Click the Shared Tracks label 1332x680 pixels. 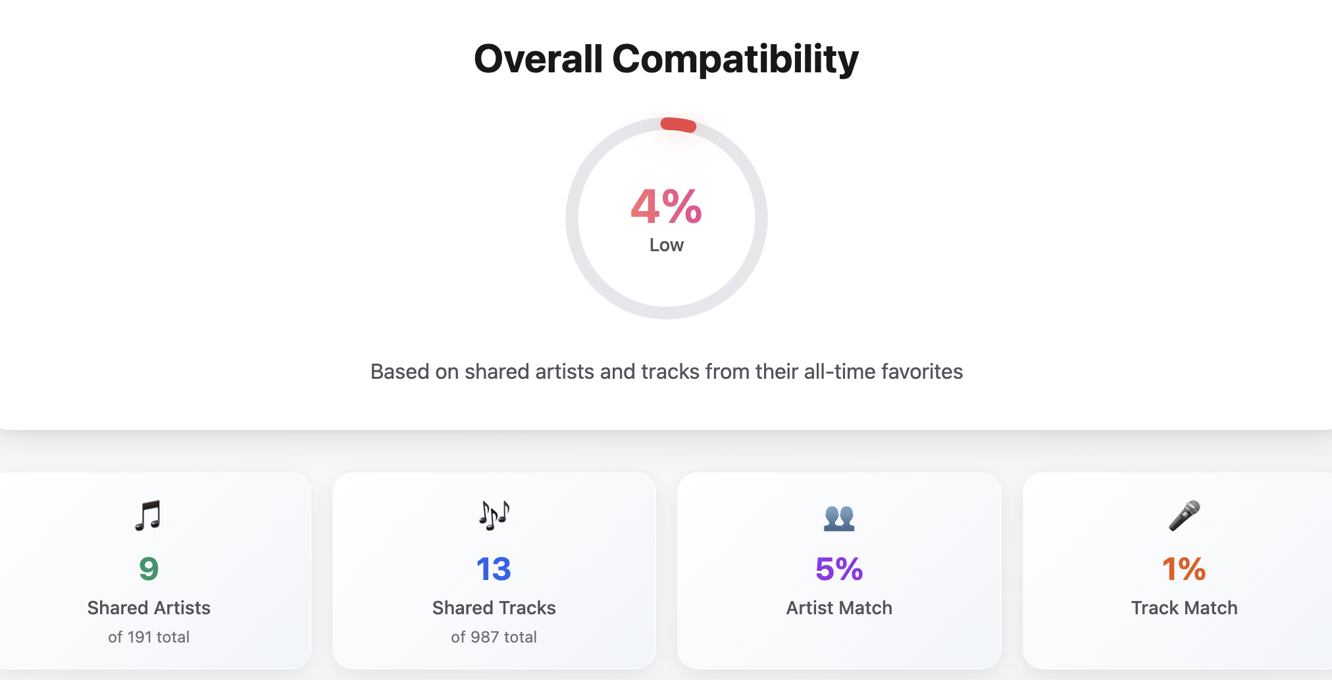coord(494,608)
